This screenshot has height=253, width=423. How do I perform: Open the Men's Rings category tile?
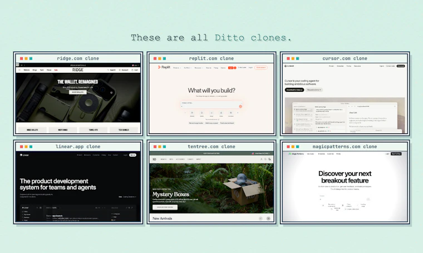click(x=63, y=130)
